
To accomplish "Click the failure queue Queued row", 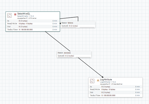I will point(78,26).
